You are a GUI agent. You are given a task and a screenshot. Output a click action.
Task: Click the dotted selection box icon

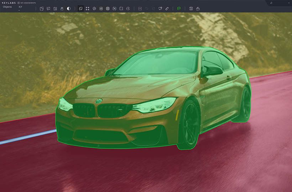tap(140, 9)
